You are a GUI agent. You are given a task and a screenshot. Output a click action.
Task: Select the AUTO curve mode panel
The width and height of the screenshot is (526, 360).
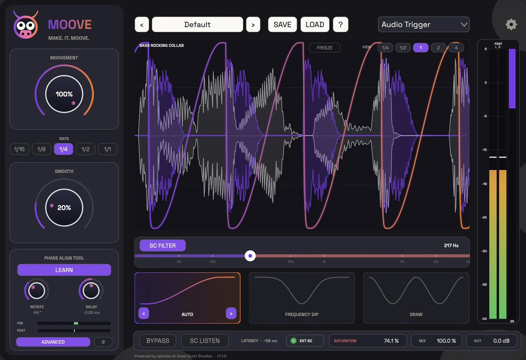click(187, 298)
